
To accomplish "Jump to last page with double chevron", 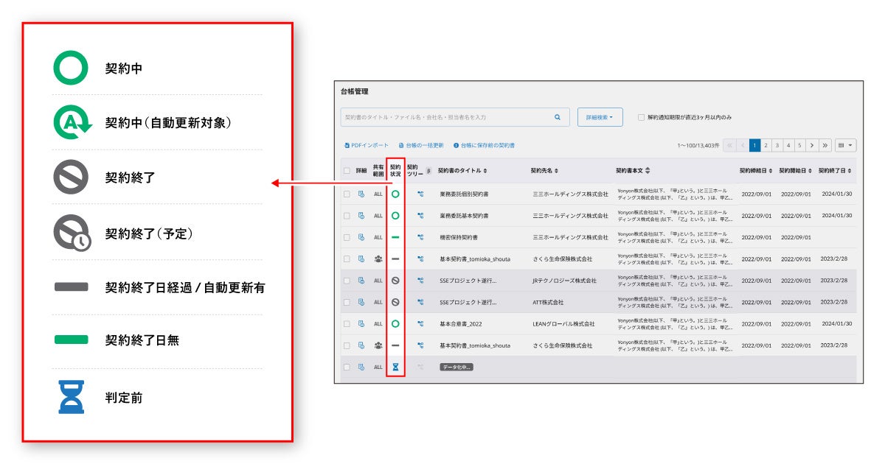I will click(x=825, y=146).
